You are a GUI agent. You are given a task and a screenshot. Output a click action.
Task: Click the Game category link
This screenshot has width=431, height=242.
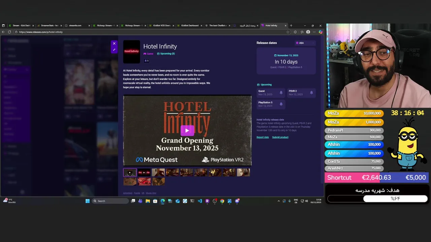pos(148,54)
